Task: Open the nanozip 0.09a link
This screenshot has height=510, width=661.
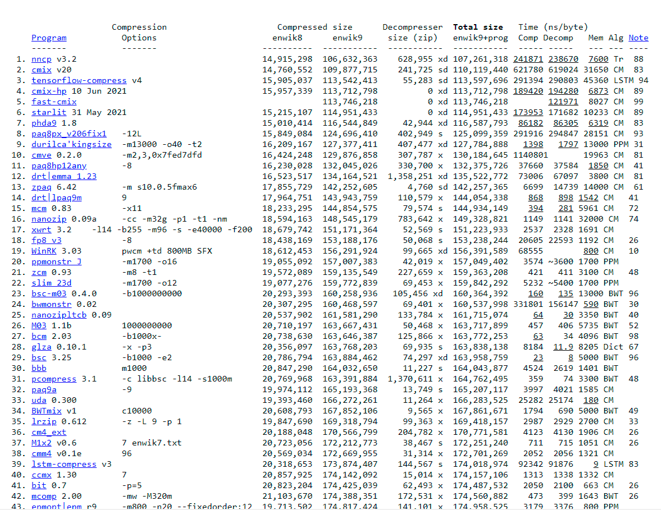Action: (49, 219)
